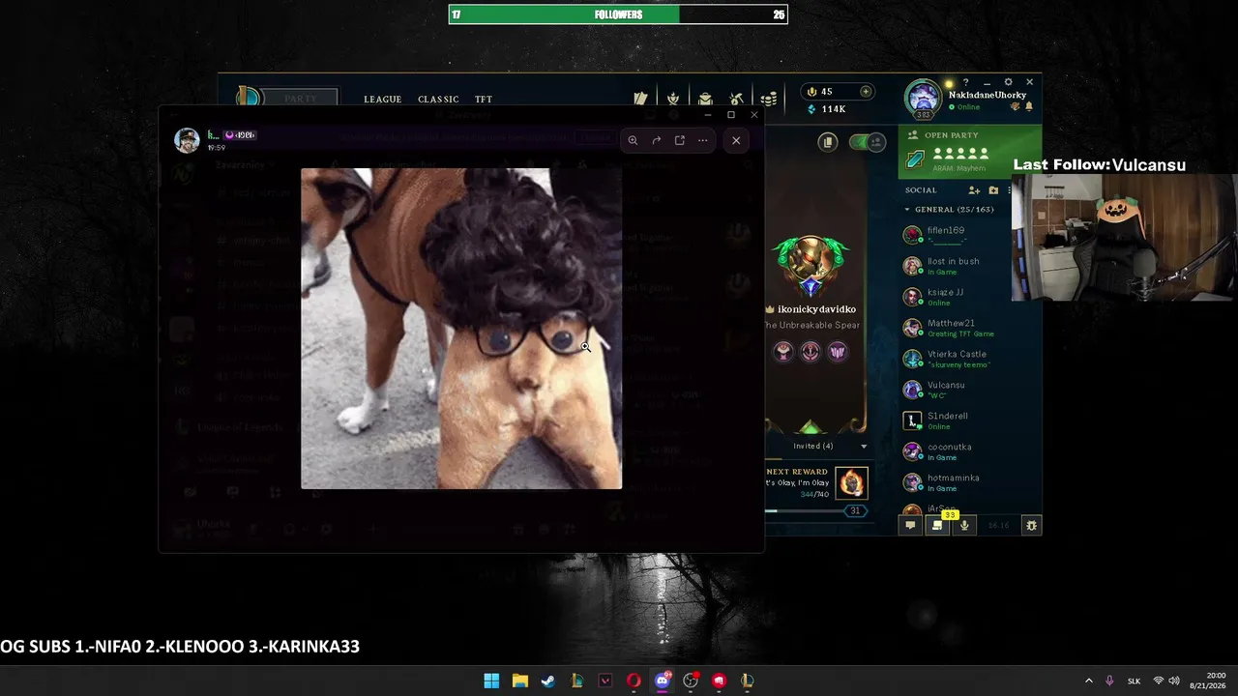Click the level 31 progress bar
Image resolution: width=1238 pixels, height=696 pixels.
(x=817, y=510)
